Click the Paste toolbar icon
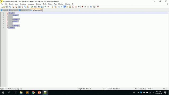Viewport: 169px width, 95px height. pyautogui.click(x=28, y=7)
